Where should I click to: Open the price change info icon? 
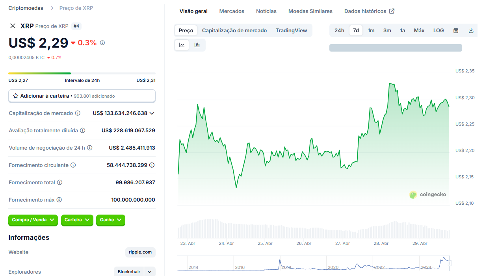pyautogui.click(x=102, y=43)
